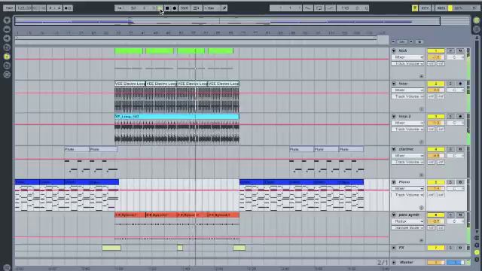This screenshot has height=271, width=482.
Task: Select the first green kick clip
Action: click(129, 51)
